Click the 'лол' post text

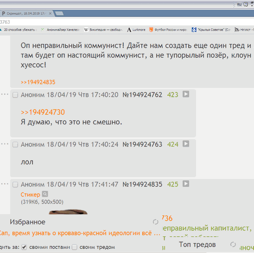27,162
